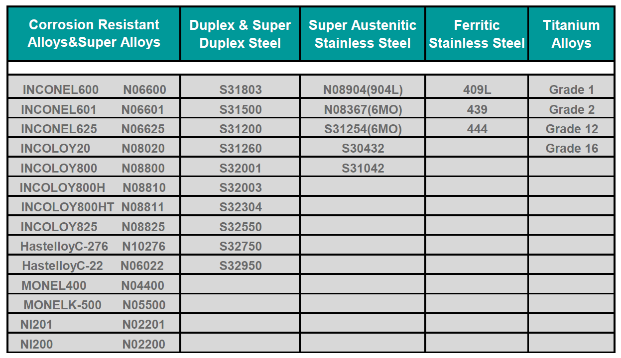Screen dimensions: 621x358
Task: Select the INCOLOY800HT N08811 entry
Action: [x=94, y=207]
